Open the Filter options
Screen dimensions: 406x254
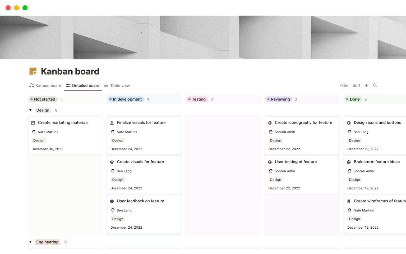344,85
